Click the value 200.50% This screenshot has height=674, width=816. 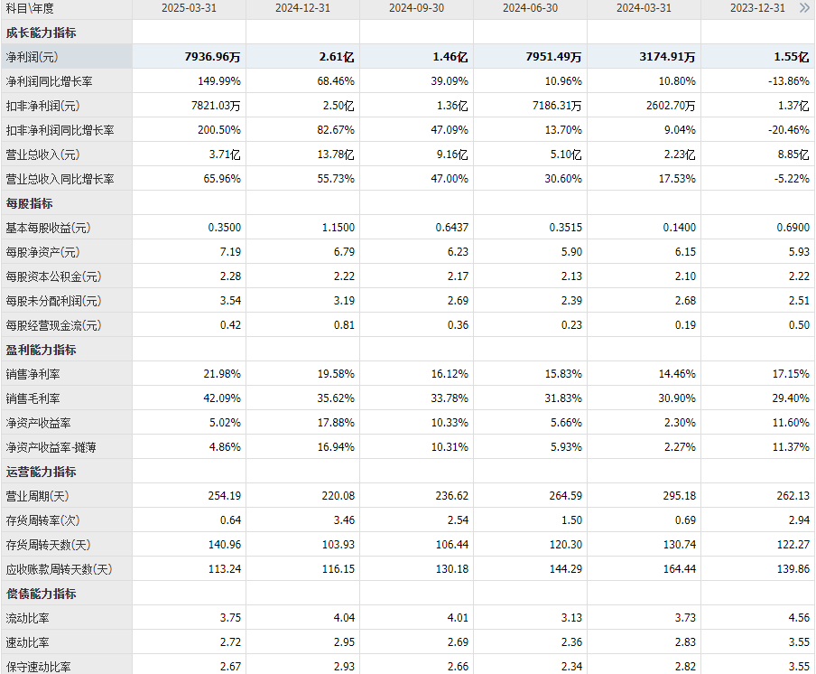(219, 130)
